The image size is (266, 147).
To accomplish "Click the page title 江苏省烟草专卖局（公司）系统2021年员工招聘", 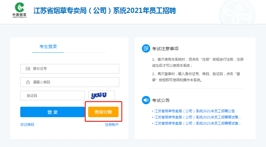I will point(104,11).
